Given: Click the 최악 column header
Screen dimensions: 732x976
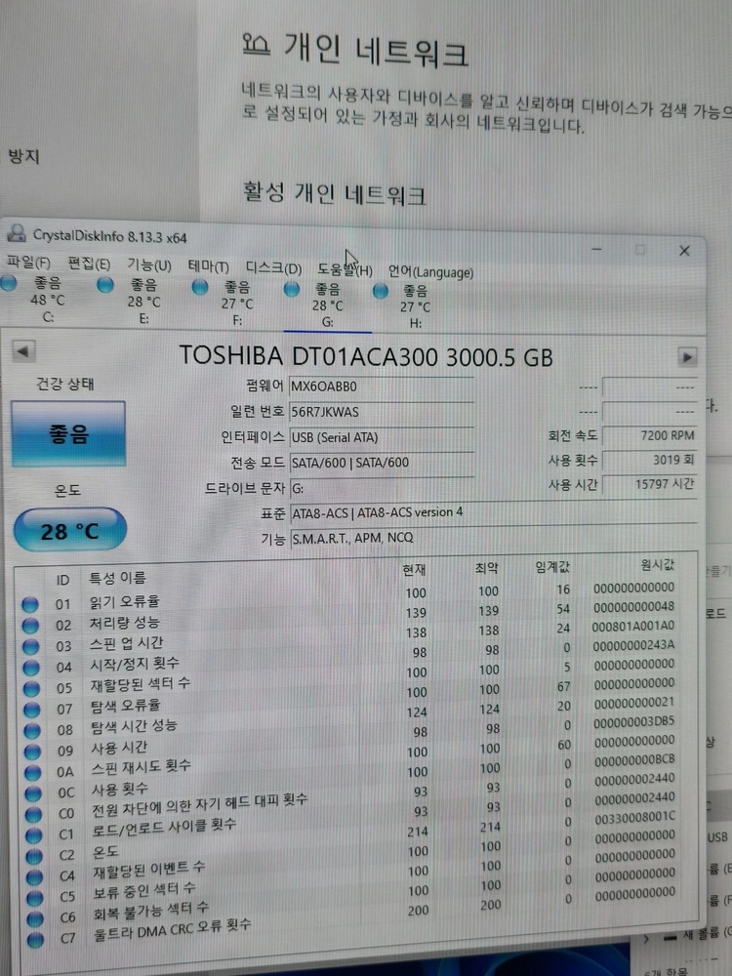Looking at the screenshot, I should (486, 568).
